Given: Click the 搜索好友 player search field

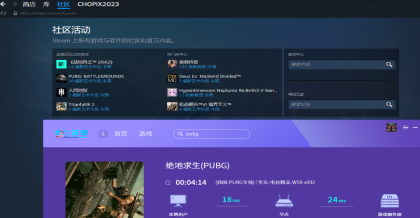Looking at the screenshot, I should [341, 104].
